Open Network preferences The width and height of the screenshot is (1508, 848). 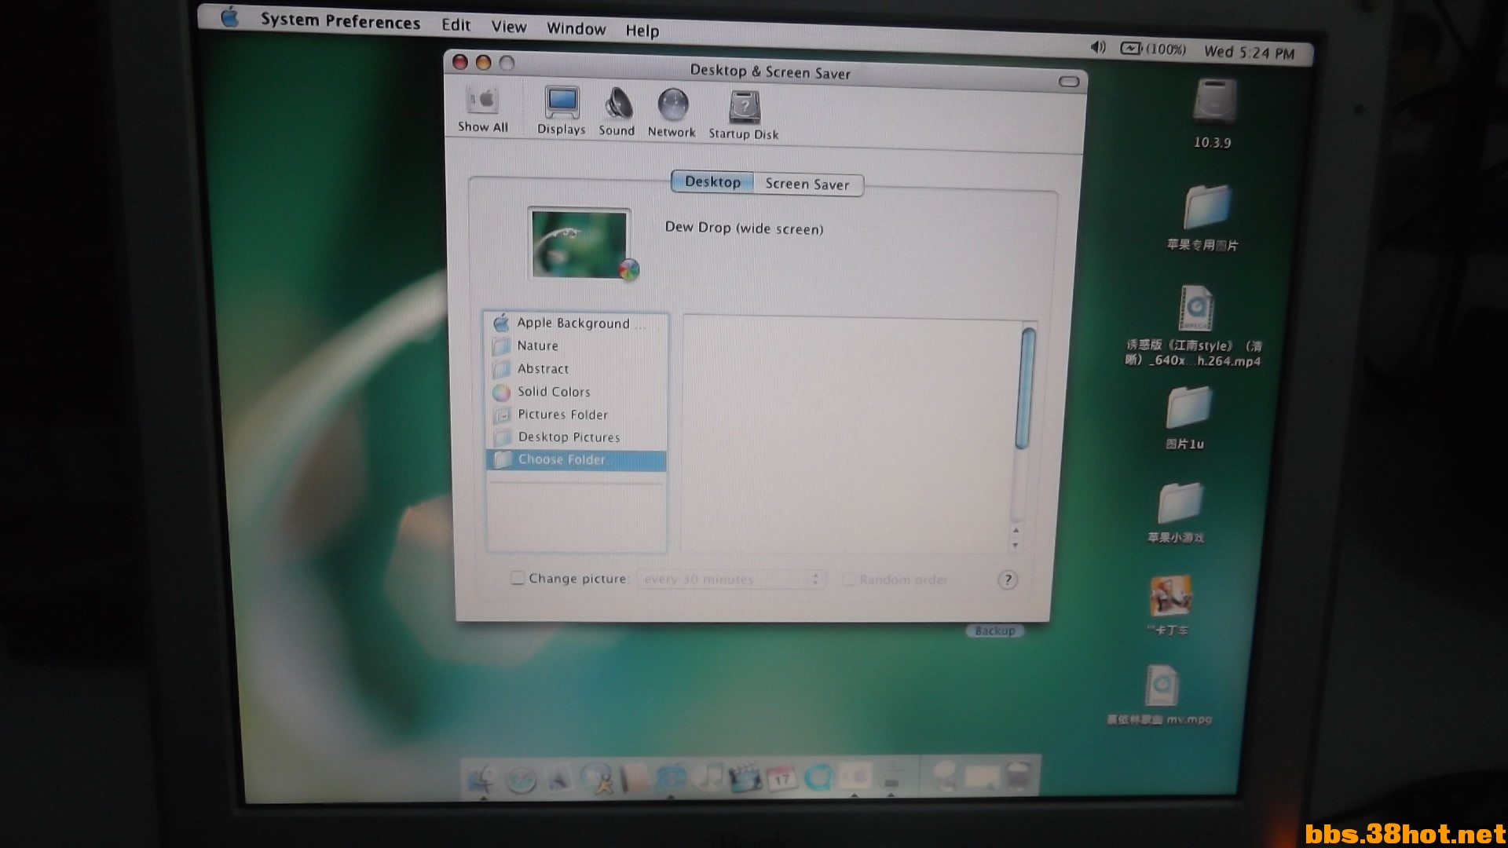[672, 114]
